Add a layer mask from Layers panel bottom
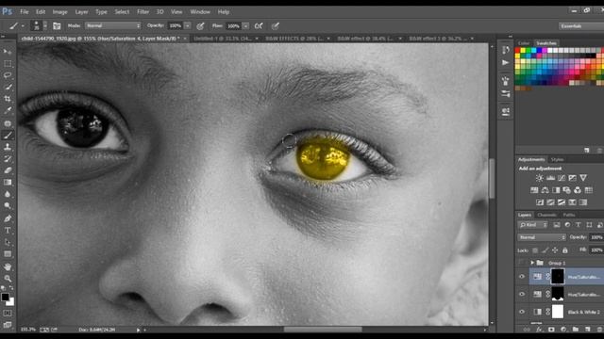This screenshot has height=339, width=604. (x=551, y=330)
